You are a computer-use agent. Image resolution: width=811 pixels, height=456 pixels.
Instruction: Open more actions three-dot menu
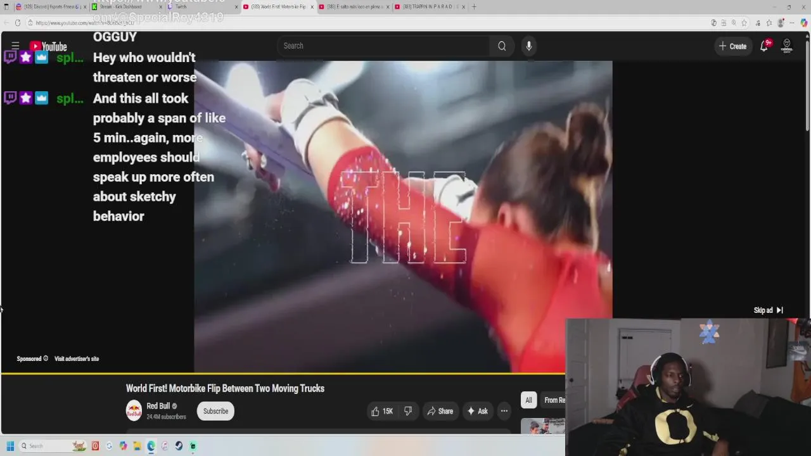click(x=504, y=411)
